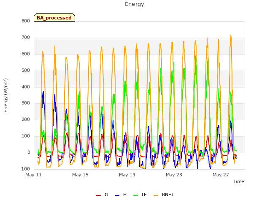This screenshot has width=270, height=203.
Task: Click the Time x-axis title
Action: 238,181
